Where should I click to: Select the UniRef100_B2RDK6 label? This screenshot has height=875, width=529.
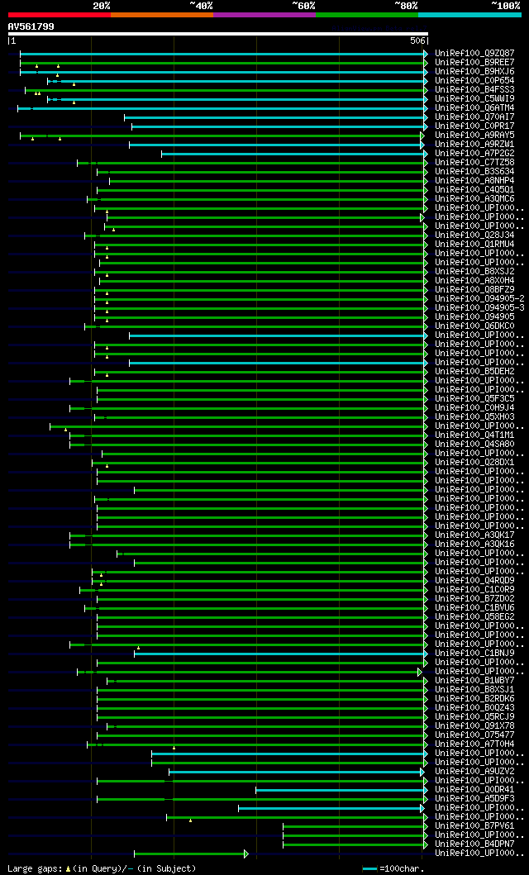[475, 699]
